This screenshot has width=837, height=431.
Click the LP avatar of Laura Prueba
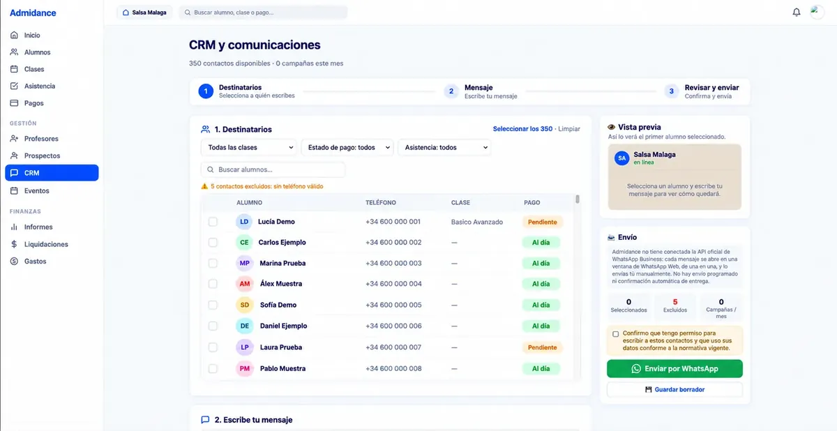pyautogui.click(x=244, y=347)
